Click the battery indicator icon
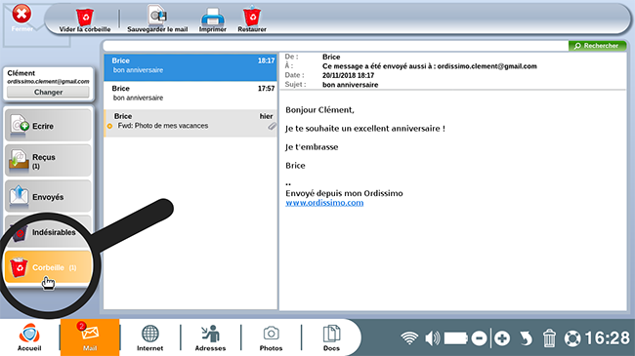The height and width of the screenshot is (356, 635). tap(456, 338)
